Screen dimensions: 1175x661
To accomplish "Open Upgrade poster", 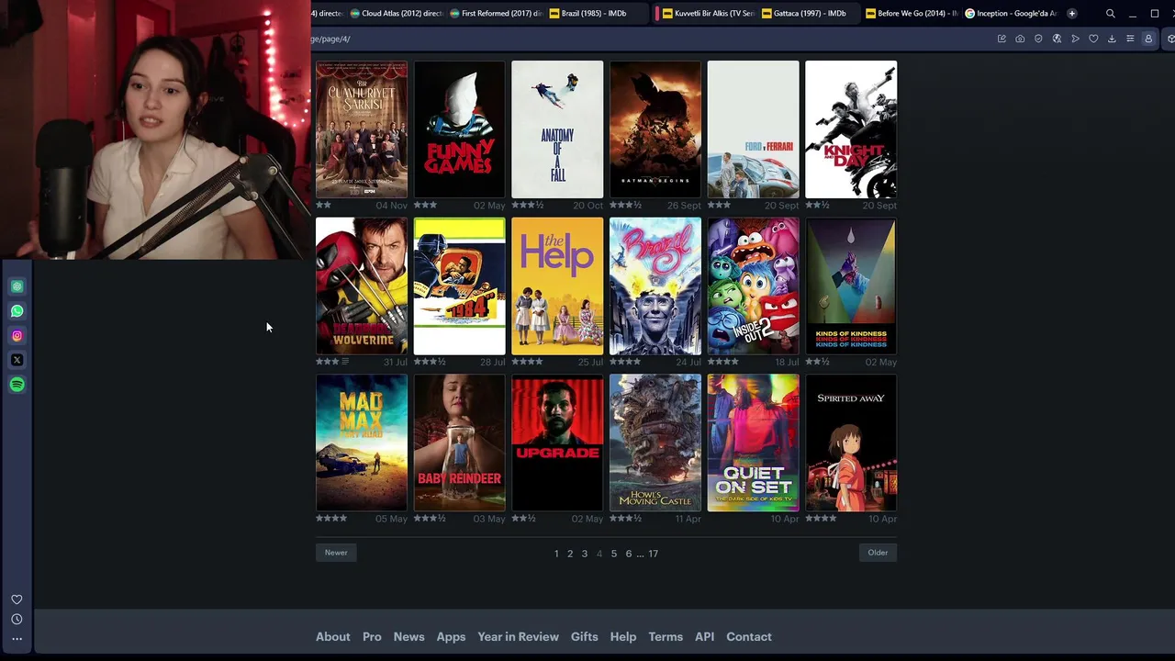I will click(x=557, y=443).
